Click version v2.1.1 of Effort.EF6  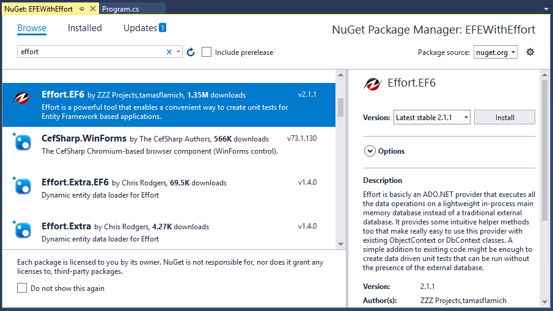[307, 95]
